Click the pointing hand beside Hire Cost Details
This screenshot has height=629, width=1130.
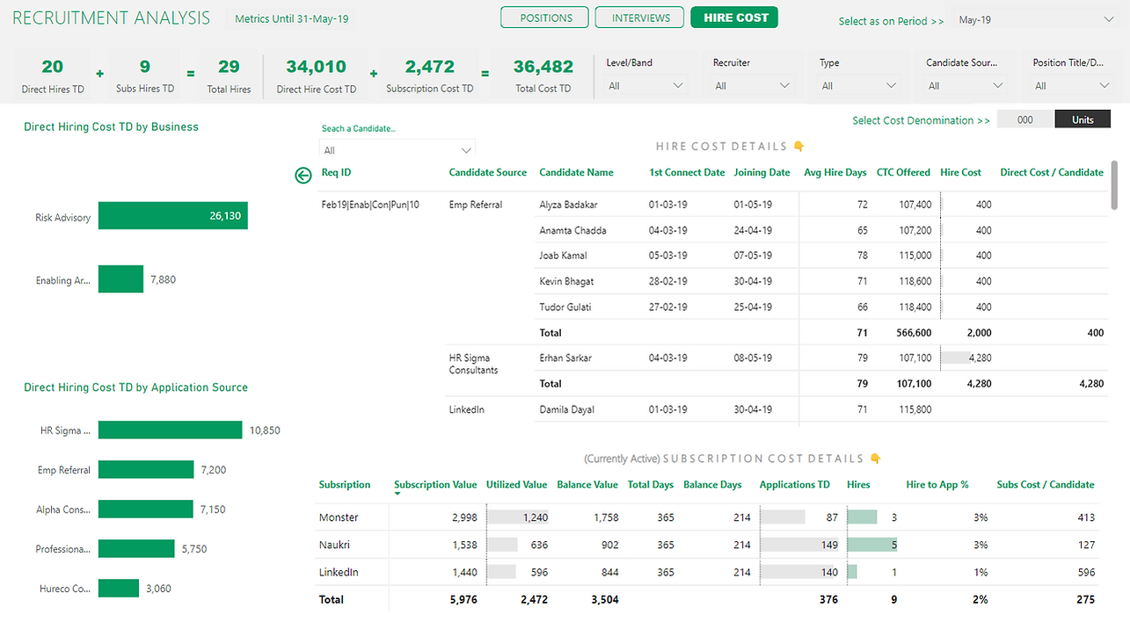coord(799,147)
